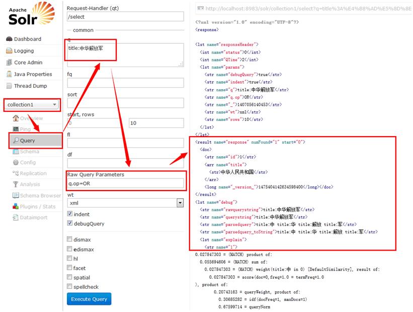Image resolution: width=413 pixels, height=312 pixels.
Task: Click the start value input field
Action: coord(95,123)
